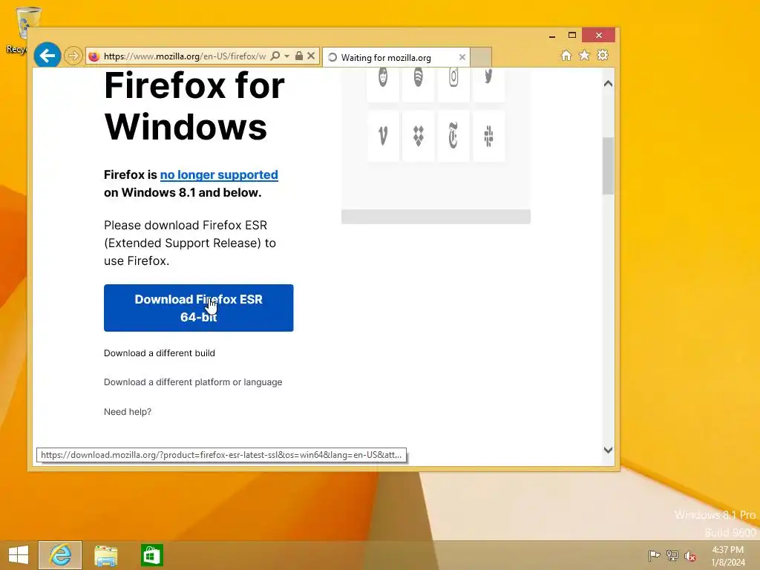Viewport: 760px width, 570px height.
Task: Open Windows Store taskbar icon
Action: 151,555
